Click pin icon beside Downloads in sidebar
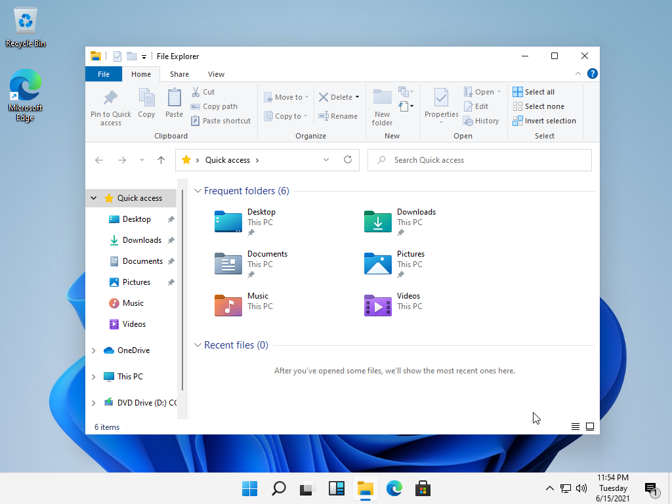 [171, 240]
